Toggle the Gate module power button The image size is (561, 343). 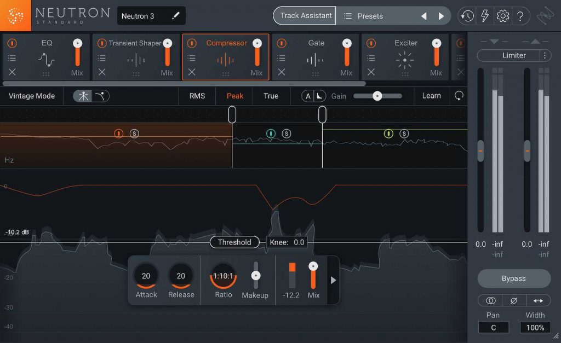[281, 43]
